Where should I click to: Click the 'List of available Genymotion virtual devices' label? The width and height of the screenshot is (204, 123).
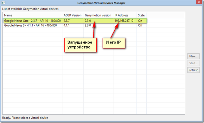tap(30, 9)
